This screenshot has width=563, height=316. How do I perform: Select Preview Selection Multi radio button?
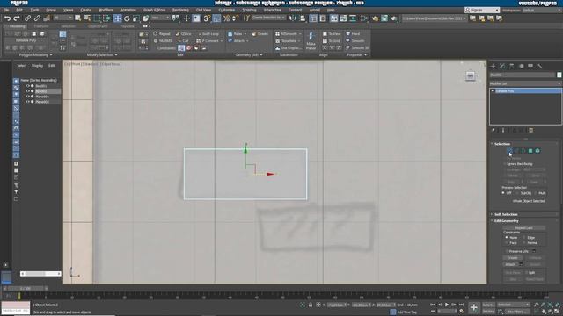tap(536, 193)
